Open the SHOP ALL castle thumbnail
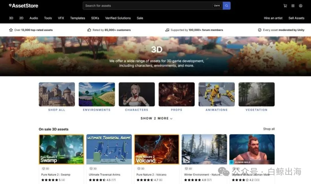 click(x=57, y=94)
